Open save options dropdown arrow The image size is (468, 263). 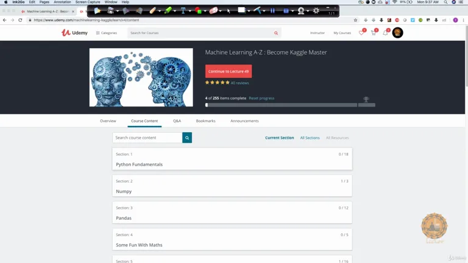pyautogui.click(x=118, y=12)
